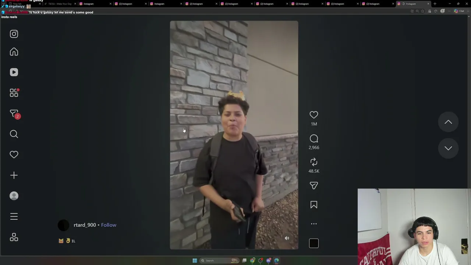
Task: Repost this reel
Action: point(314,162)
